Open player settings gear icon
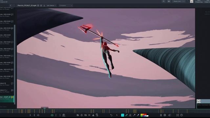210x118 pixels. (x=165, y=115)
